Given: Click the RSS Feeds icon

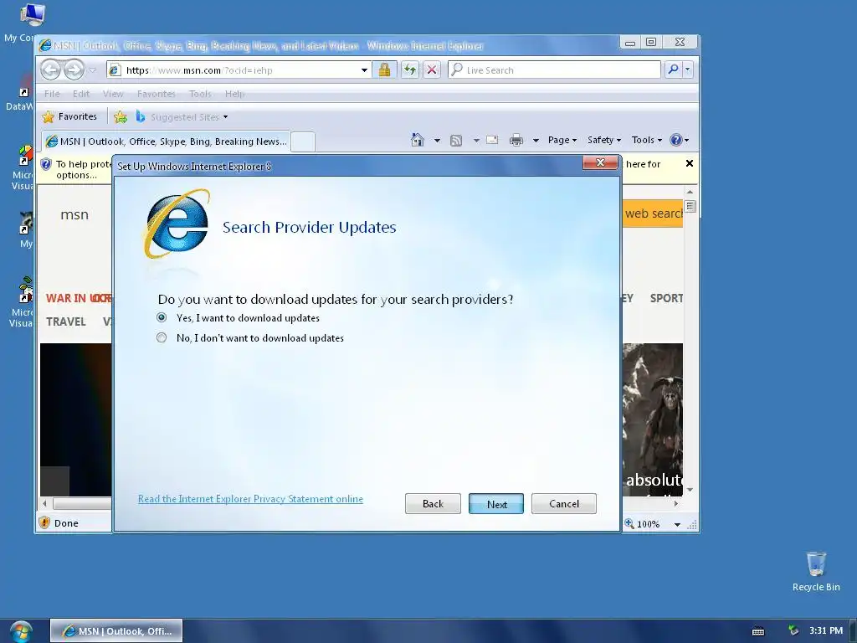Looking at the screenshot, I should [456, 141].
